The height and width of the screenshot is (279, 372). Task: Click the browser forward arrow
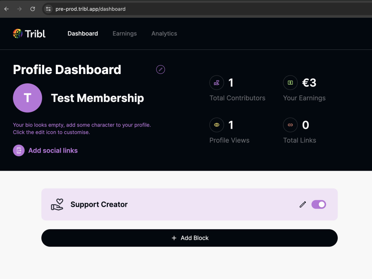pyautogui.click(x=19, y=9)
